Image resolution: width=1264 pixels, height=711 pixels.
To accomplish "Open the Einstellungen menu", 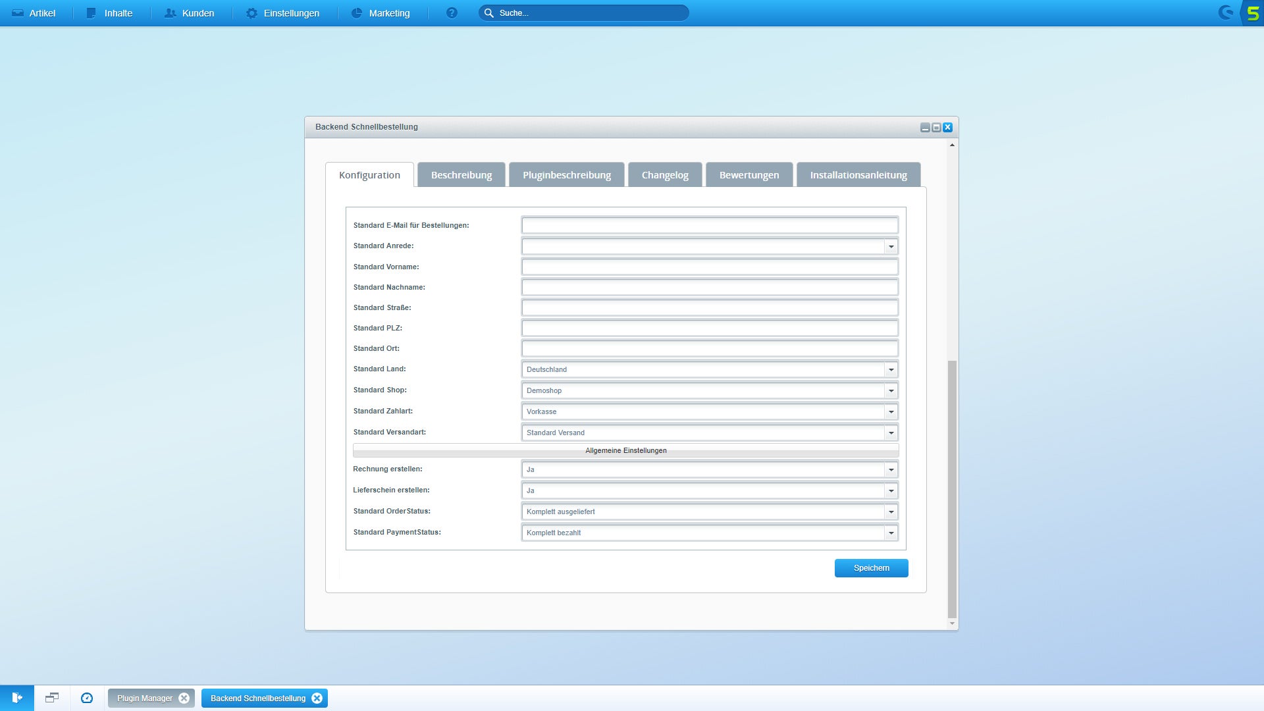I will (x=282, y=13).
